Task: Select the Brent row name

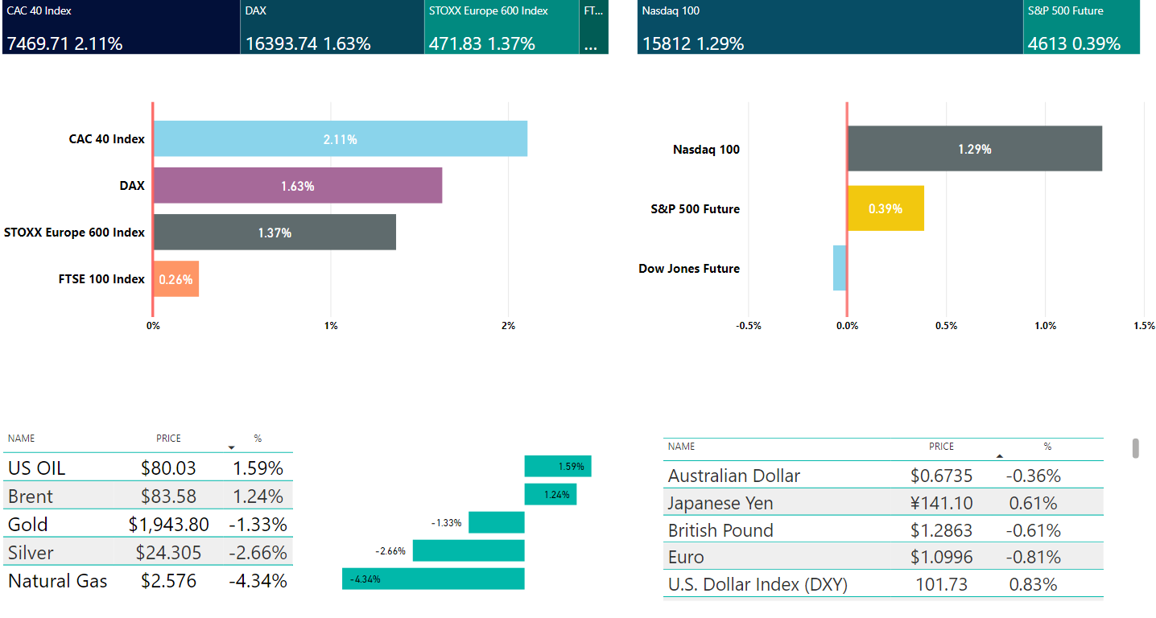Action: tap(31, 496)
